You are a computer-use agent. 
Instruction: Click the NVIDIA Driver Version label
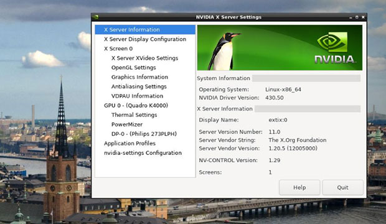pos(229,98)
